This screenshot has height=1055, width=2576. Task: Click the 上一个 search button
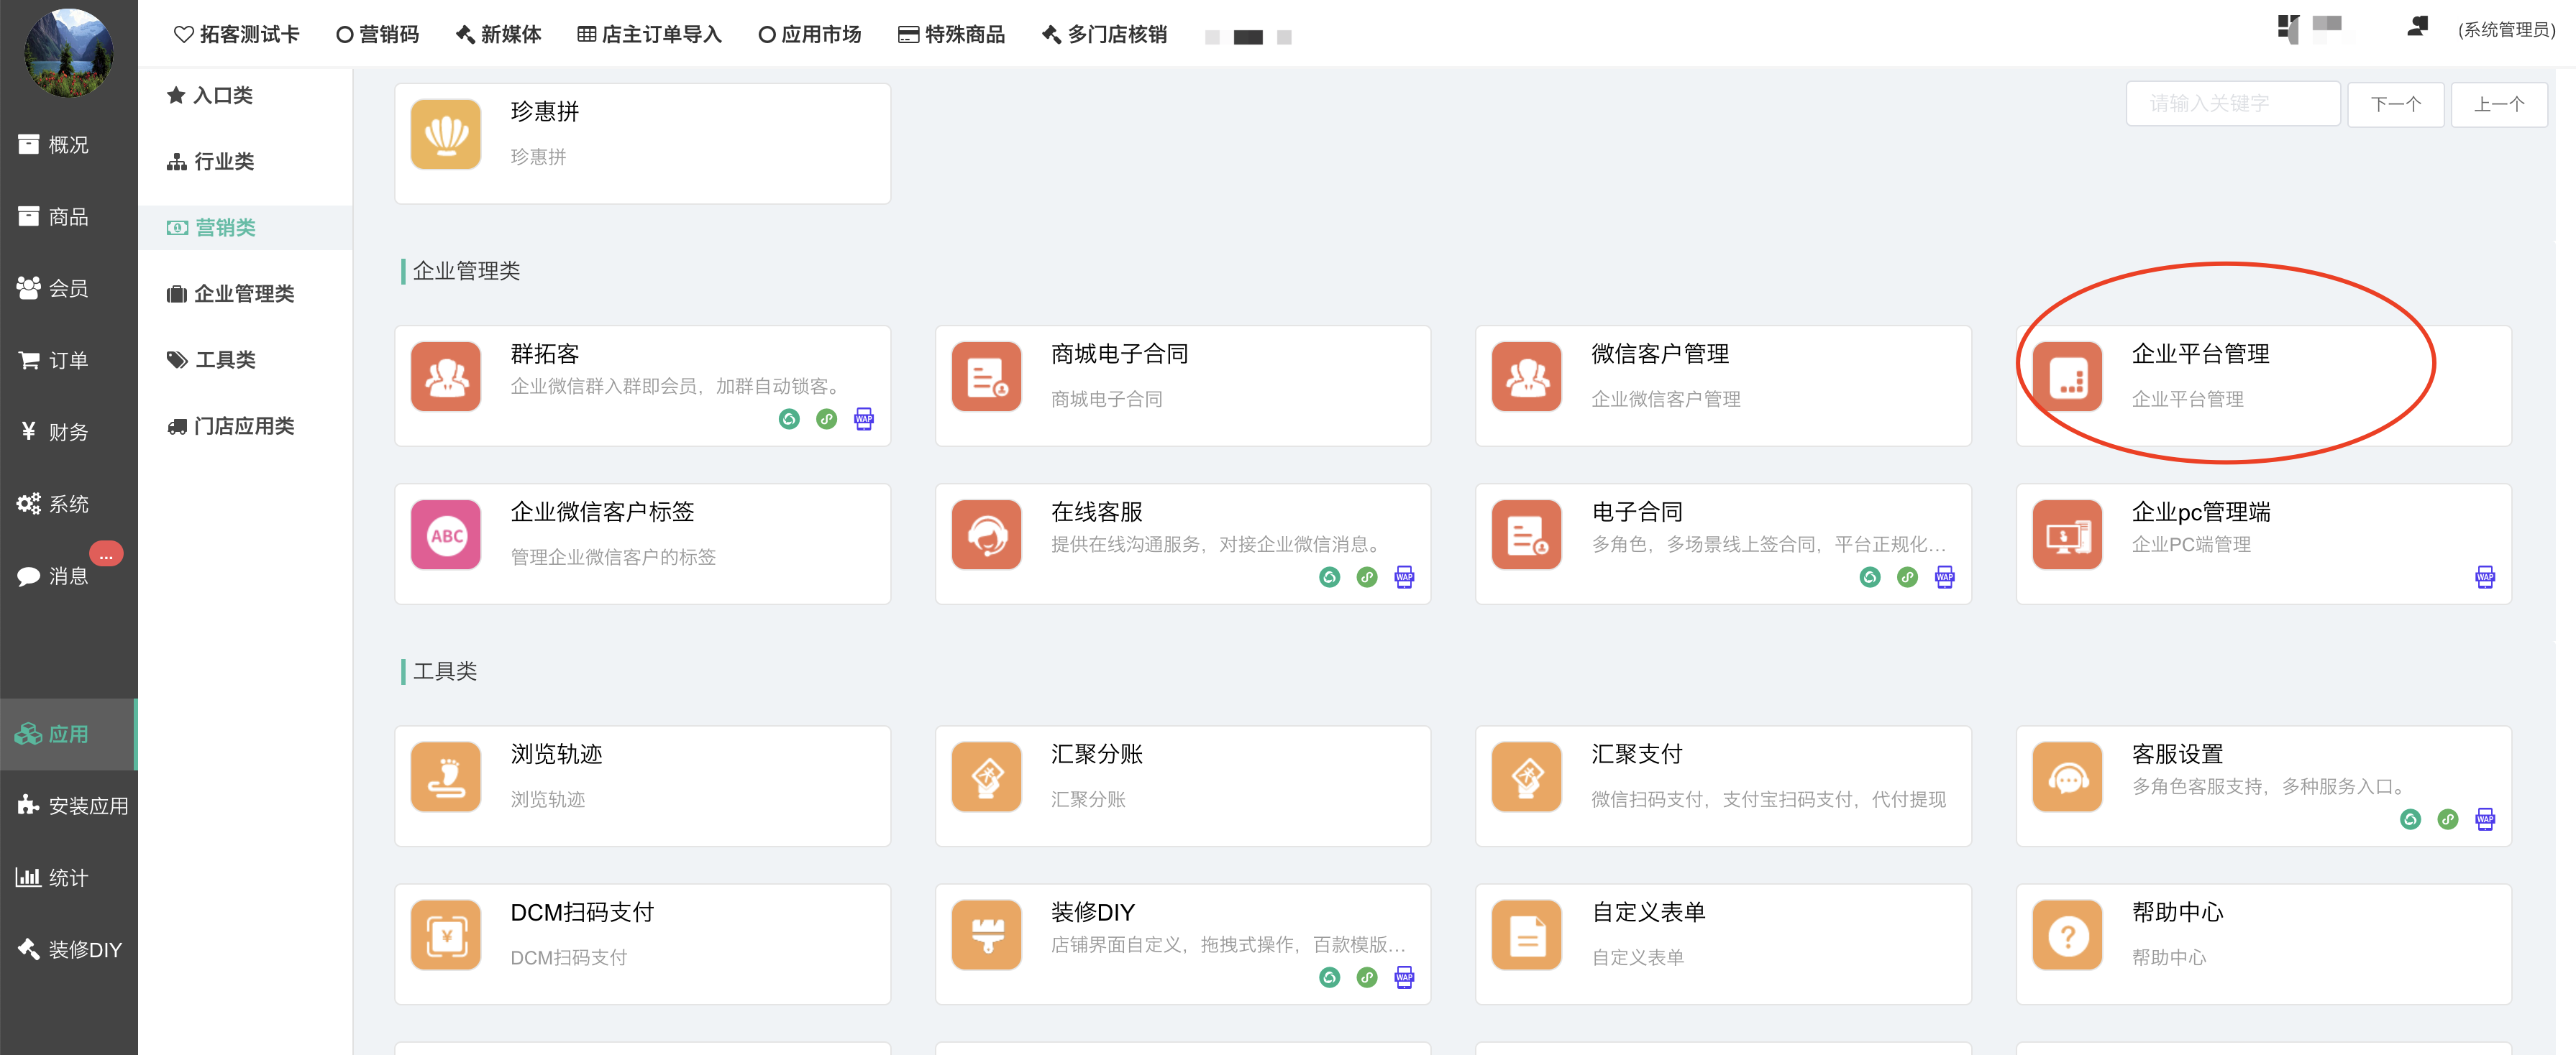2498,104
